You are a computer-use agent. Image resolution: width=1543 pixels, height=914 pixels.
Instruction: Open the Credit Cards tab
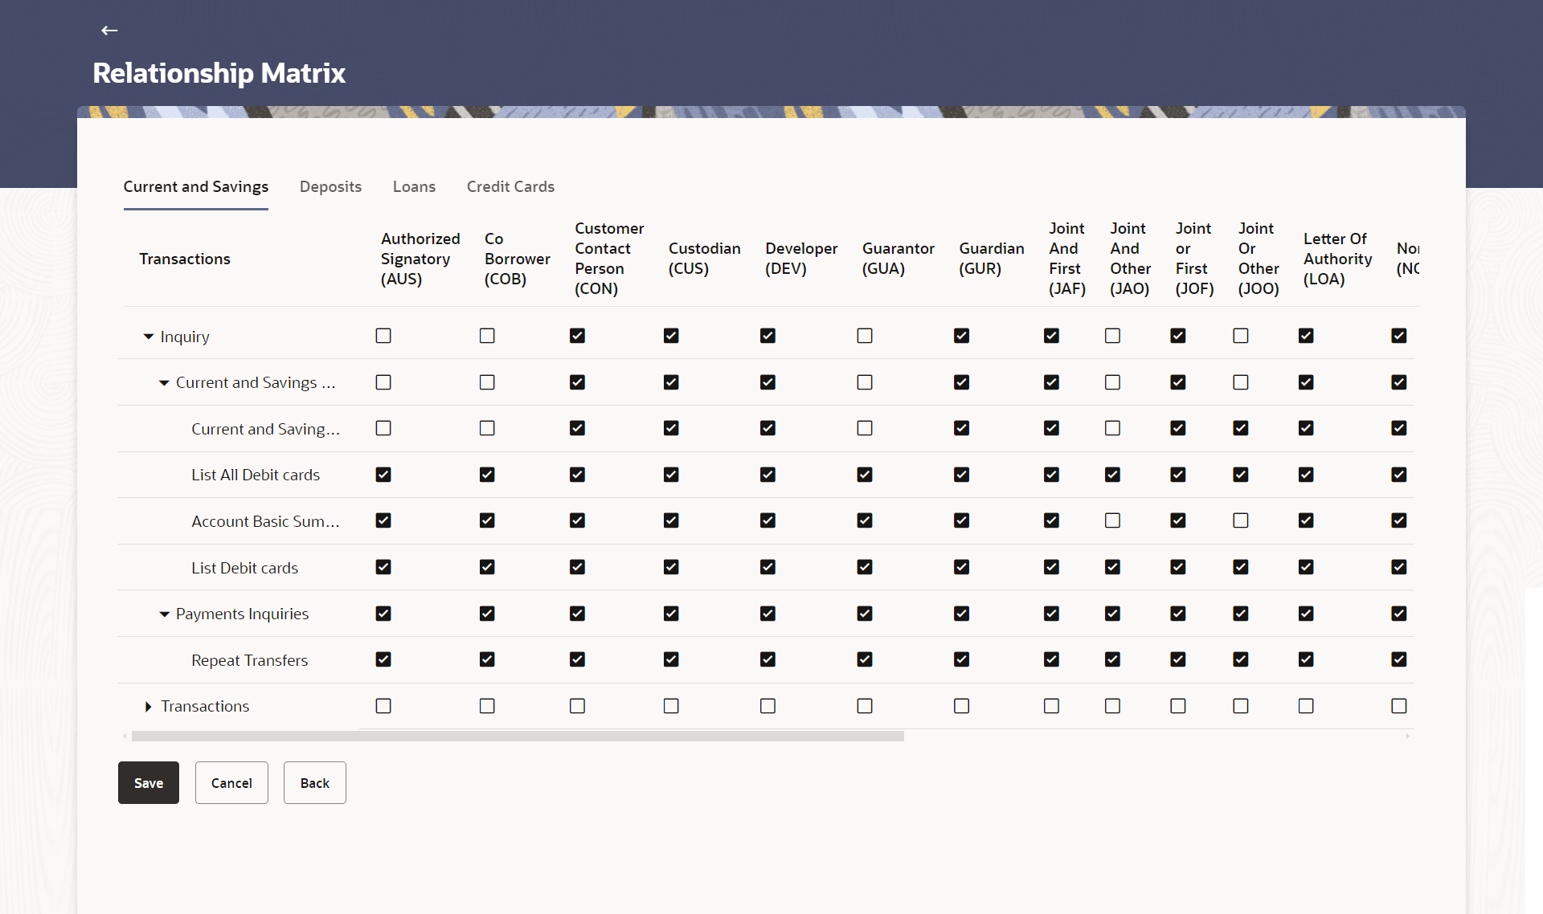coord(510,186)
